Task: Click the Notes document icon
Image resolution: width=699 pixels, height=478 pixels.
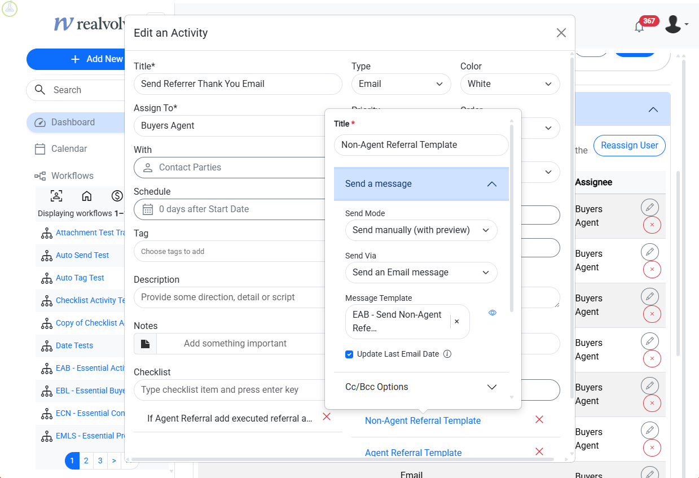Action: click(145, 344)
